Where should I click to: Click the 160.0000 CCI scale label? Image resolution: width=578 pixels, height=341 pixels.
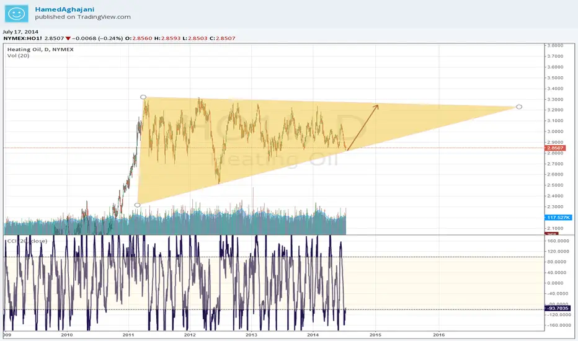(x=558, y=241)
